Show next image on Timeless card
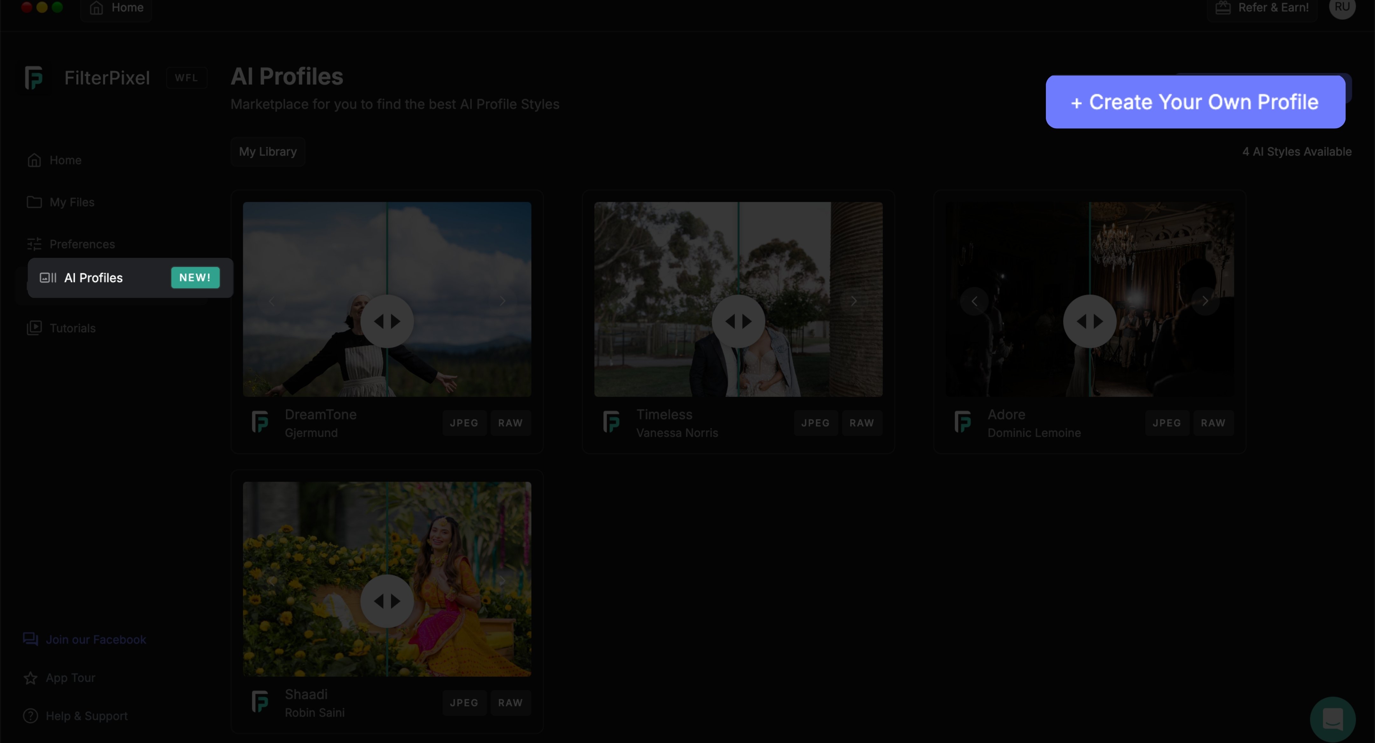Image resolution: width=1375 pixels, height=743 pixels. [x=854, y=301]
